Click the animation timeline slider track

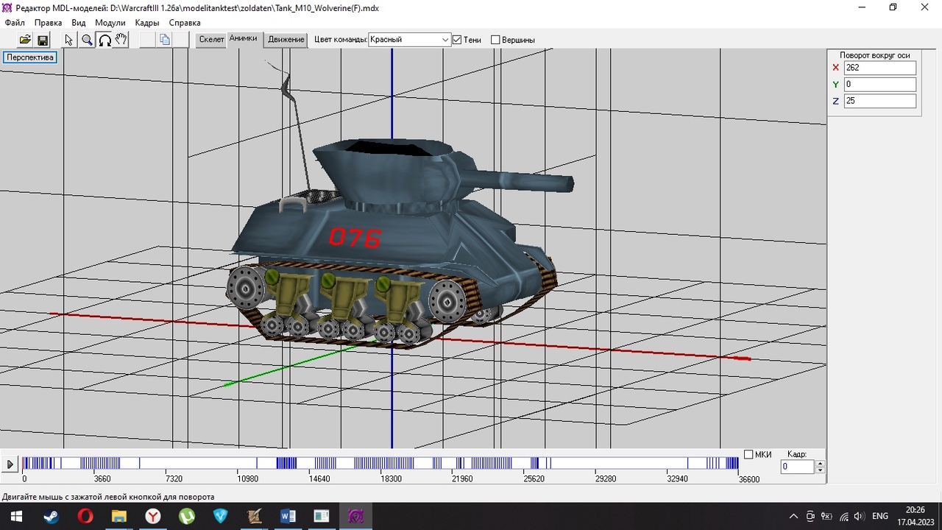[380, 463]
